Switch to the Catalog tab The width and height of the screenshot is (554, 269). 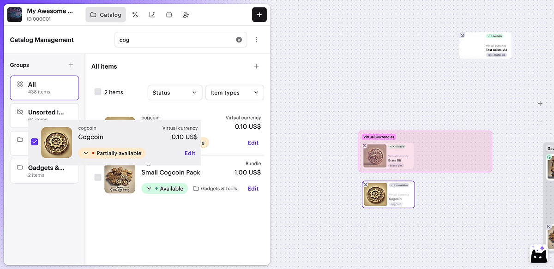coord(106,15)
